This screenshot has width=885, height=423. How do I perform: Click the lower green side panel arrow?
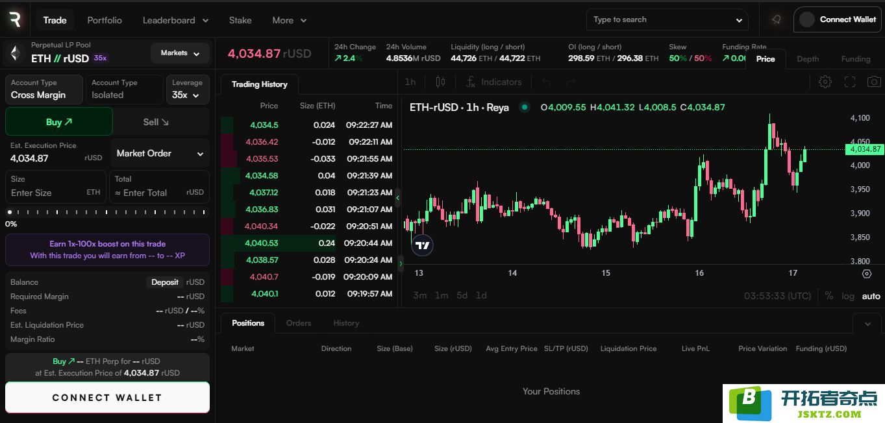tap(401, 263)
